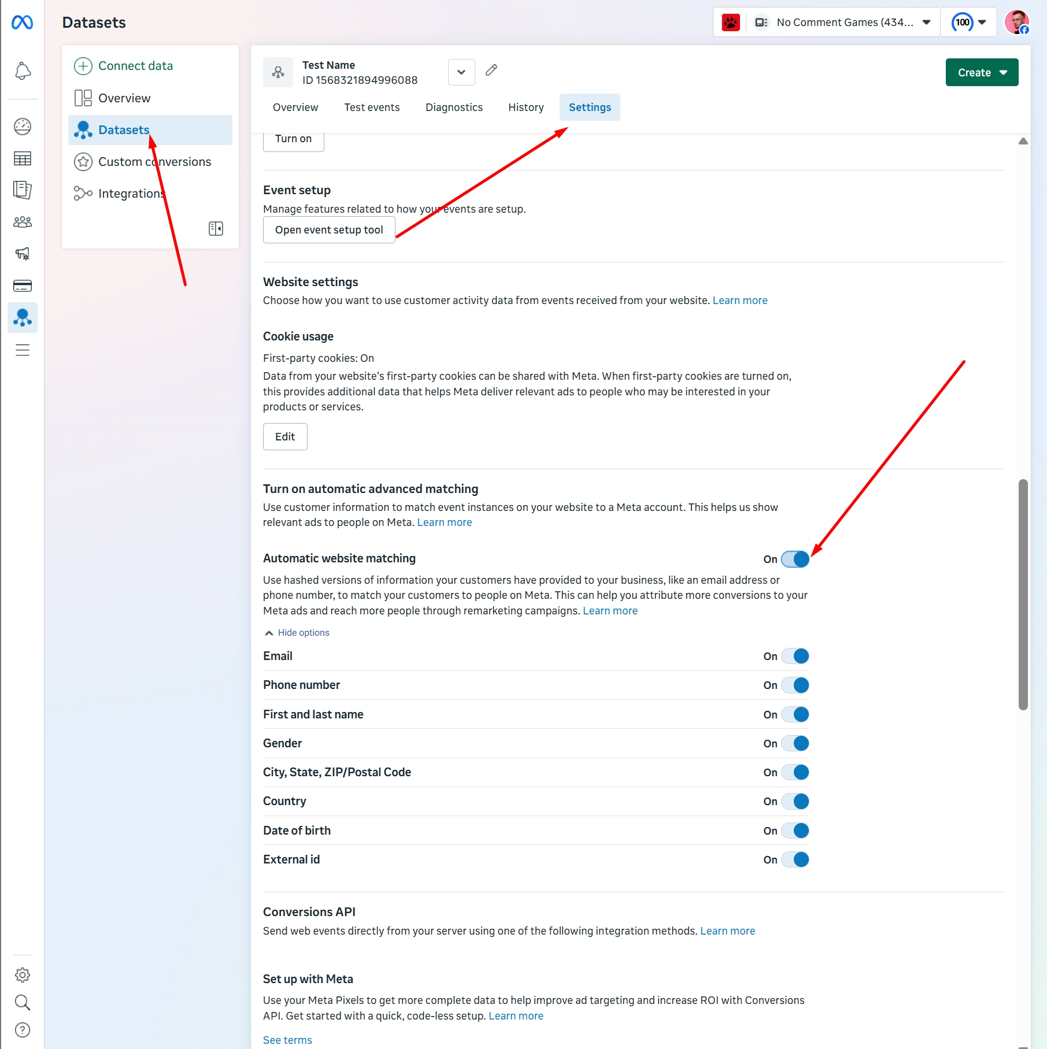Switch to the Overview tab
The image size is (1047, 1049).
click(295, 108)
